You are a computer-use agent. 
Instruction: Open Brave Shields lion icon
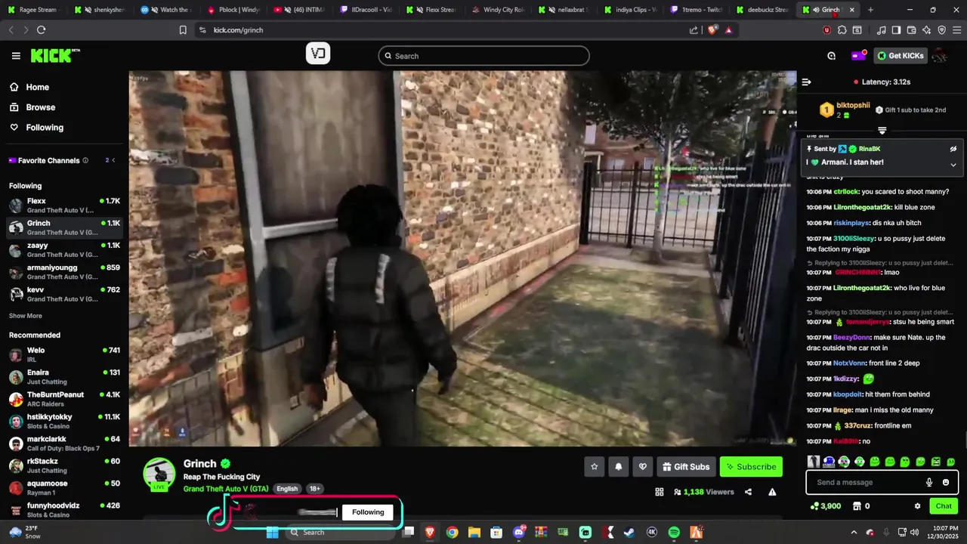pyautogui.click(x=712, y=30)
